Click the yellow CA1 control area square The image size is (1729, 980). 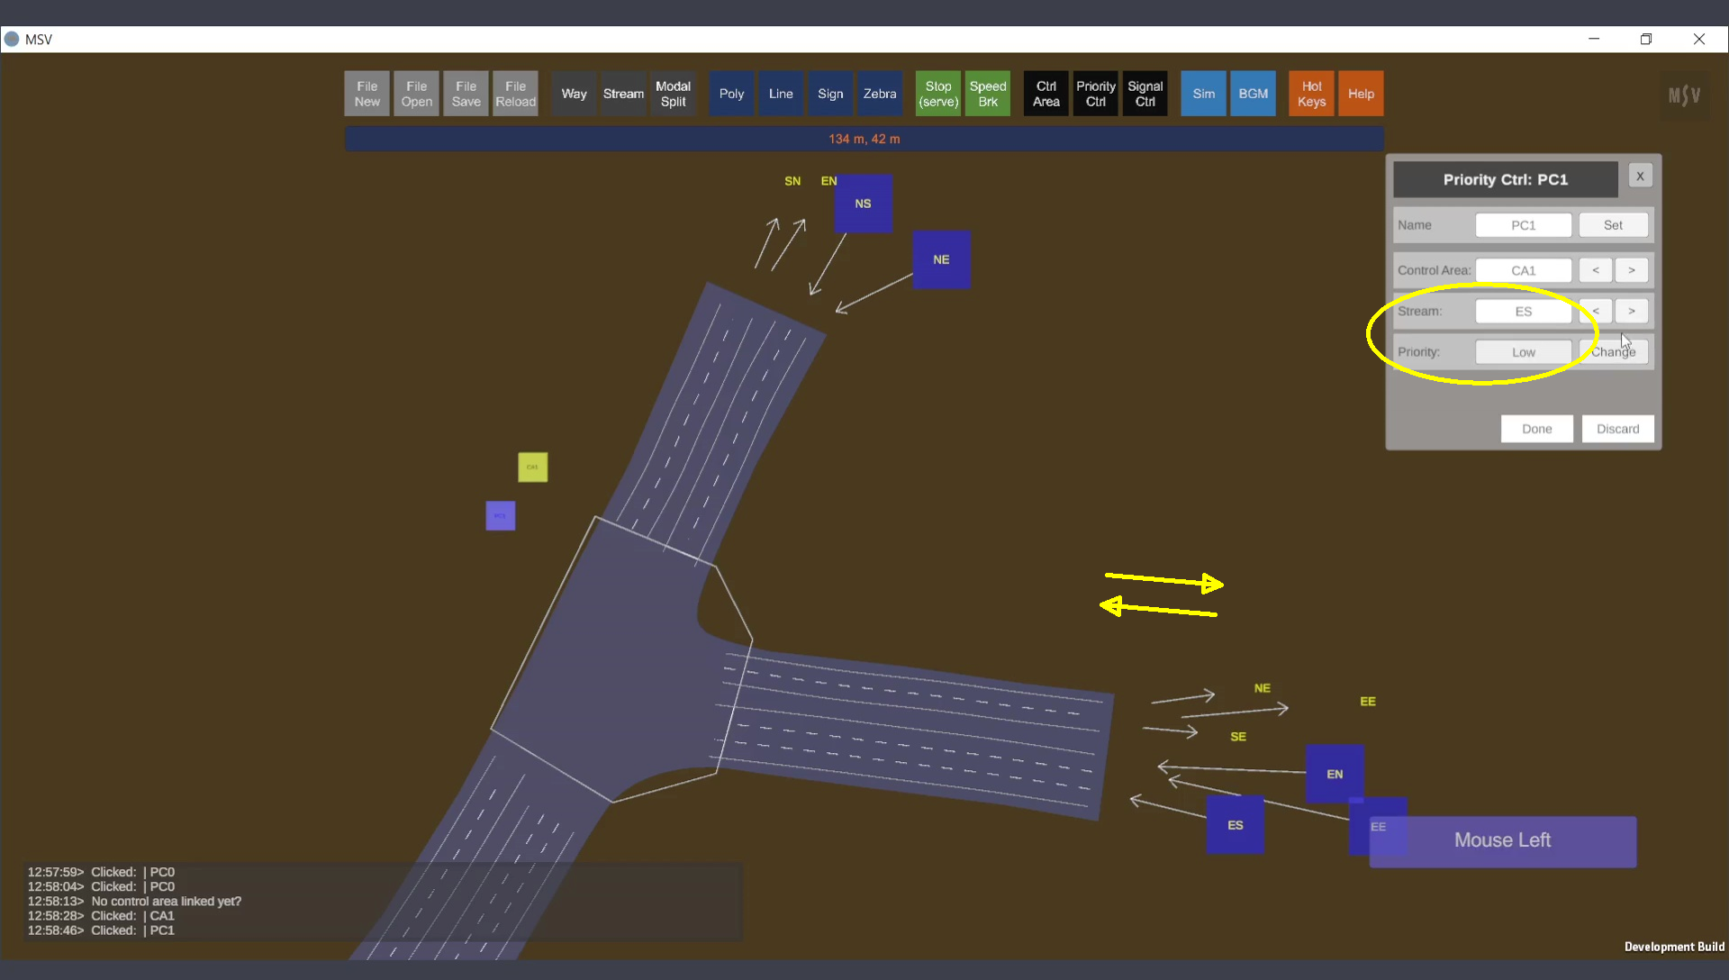click(x=532, y=467)
